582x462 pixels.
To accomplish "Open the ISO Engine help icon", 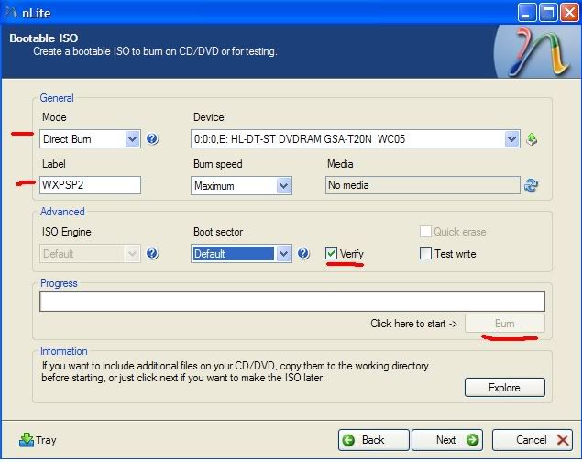I will 152,253.
